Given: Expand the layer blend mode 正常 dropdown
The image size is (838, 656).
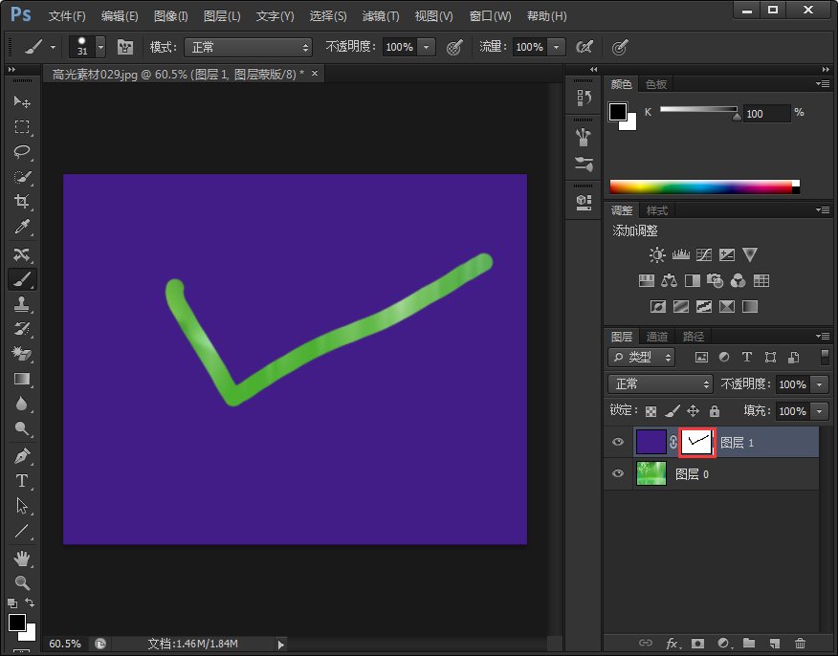Looking at the screenshot, I should pos(661,383).
